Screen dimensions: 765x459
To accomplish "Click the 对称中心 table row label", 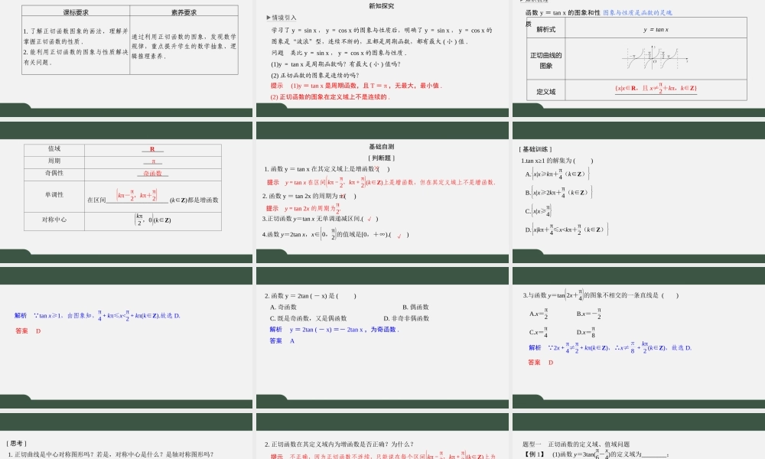I will [x=55, y=220].
